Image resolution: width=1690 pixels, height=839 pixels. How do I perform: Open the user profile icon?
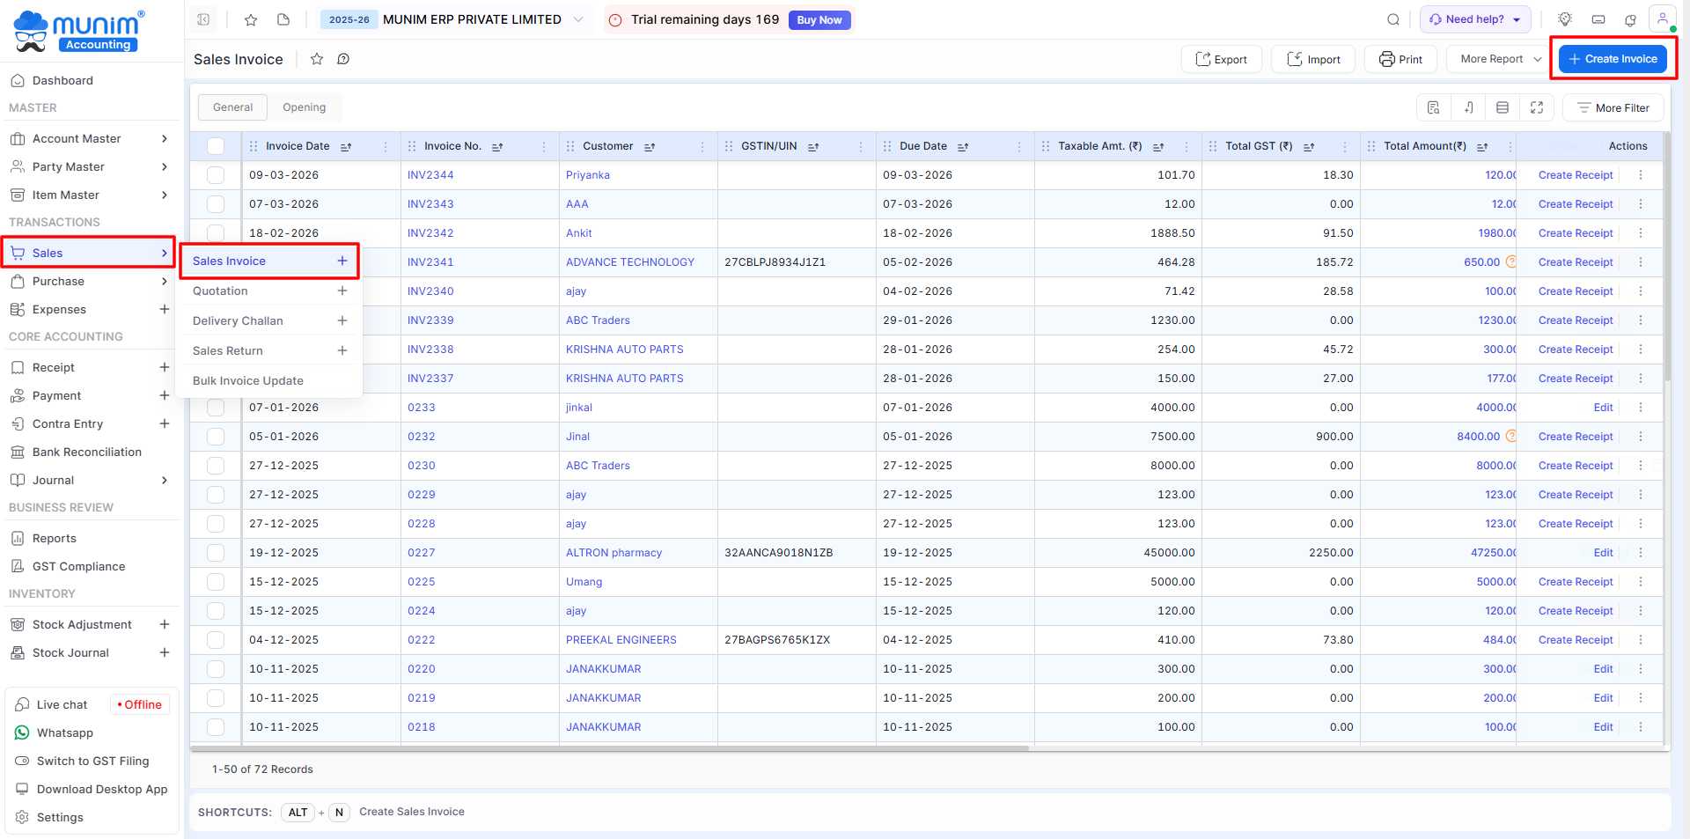coord(1662,19)
